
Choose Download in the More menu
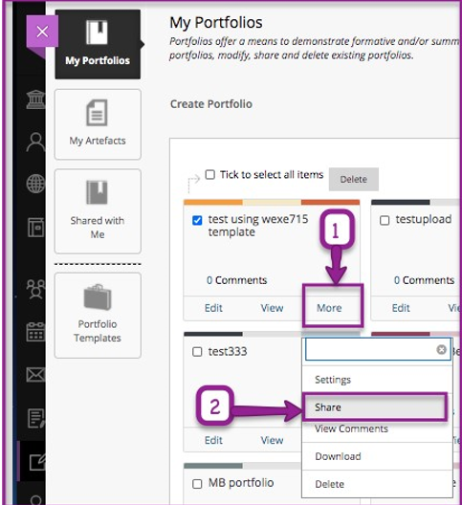point(377,456)
